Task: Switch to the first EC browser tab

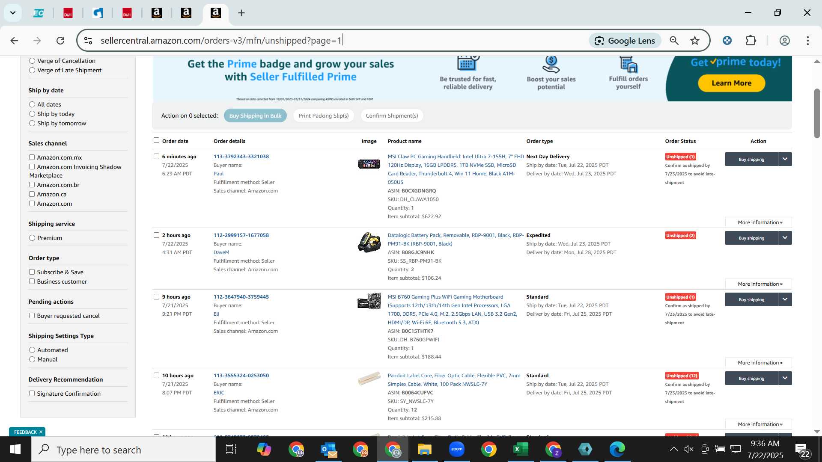Action: (39, 13)
